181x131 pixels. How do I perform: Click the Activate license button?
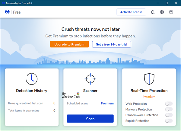(131, 12)
